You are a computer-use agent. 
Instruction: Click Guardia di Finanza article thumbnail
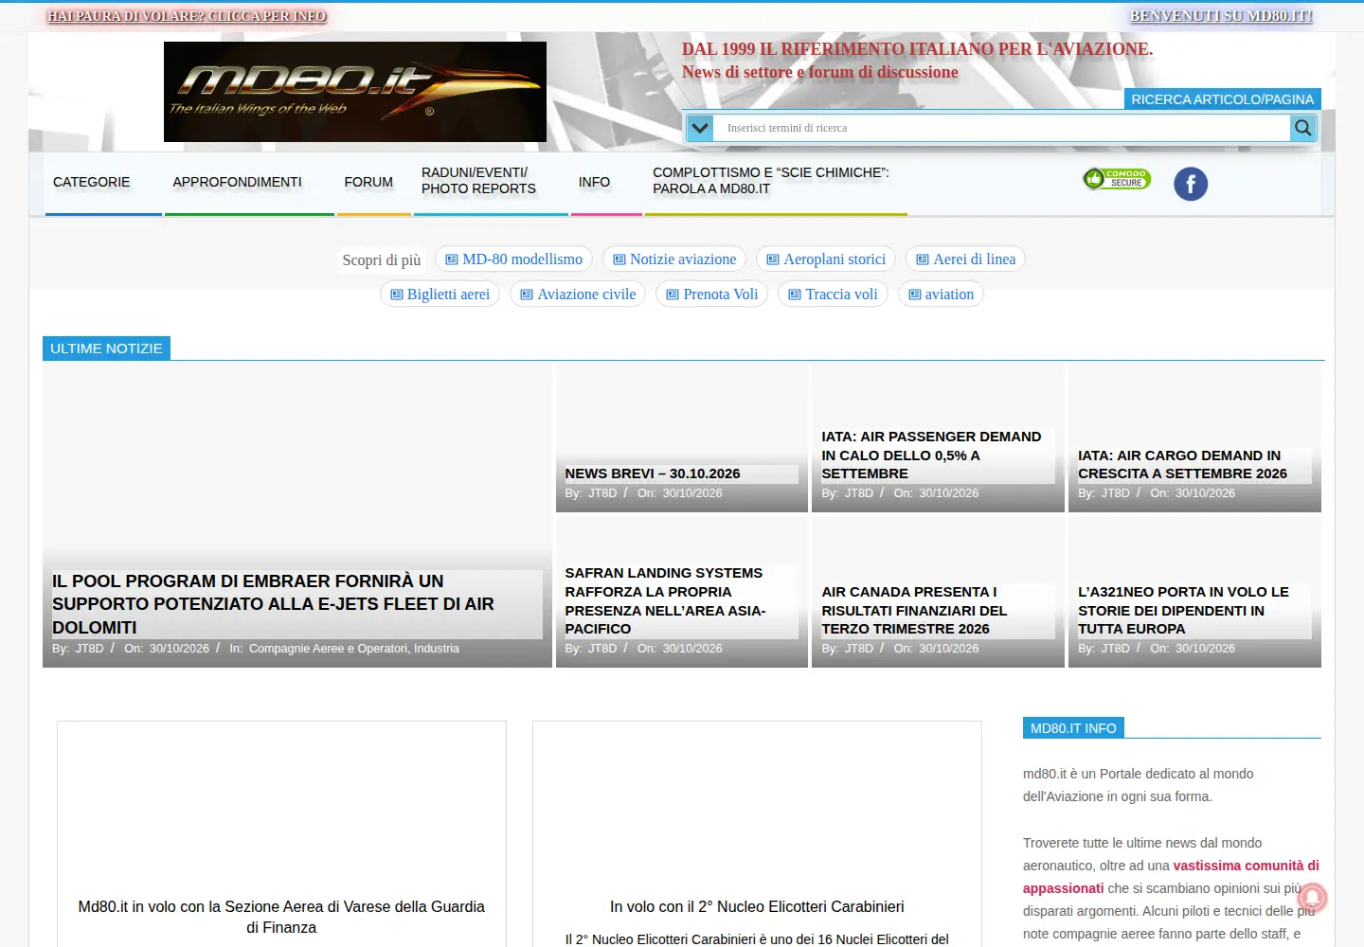[281, 805]
